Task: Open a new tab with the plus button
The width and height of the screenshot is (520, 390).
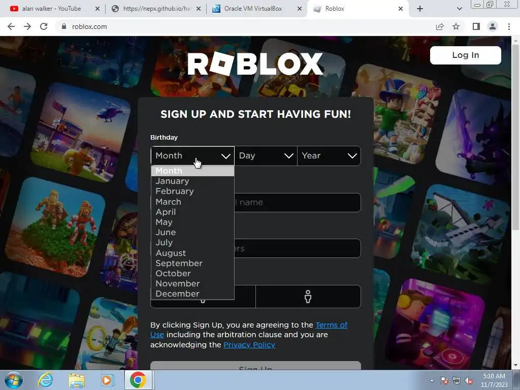Action: click(x=420, y=9)
